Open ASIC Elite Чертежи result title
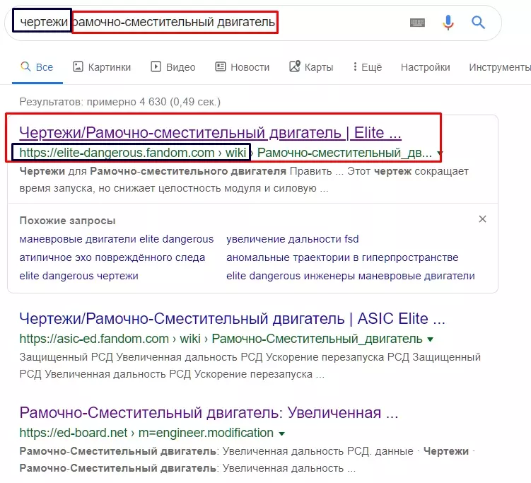This screenshot has height=483, width=531. point(232,319)
